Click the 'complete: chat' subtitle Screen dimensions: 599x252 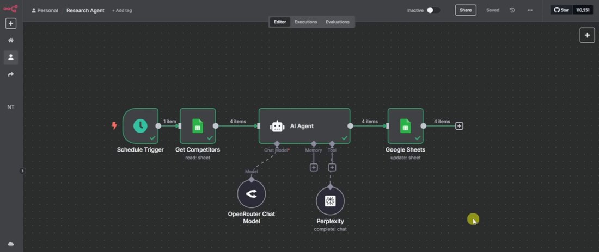pyautogui.click(x=330, y=229)
